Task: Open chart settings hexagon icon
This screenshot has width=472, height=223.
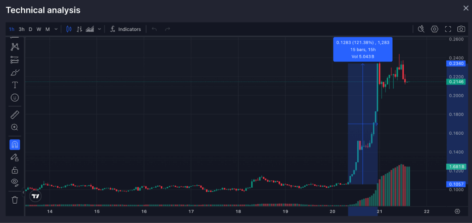Action: pyautogui.click(x=434, y=29)
